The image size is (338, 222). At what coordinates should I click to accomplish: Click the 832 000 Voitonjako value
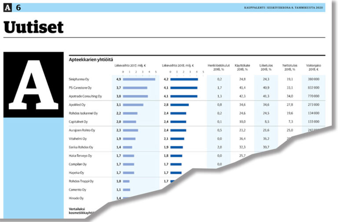[314, 88]
